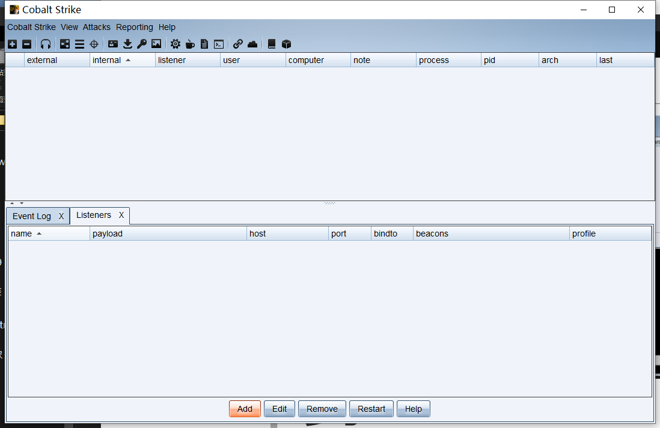The image size is (660, 428).
Task: Sort sessions by last column
Action: click(626, 60)
